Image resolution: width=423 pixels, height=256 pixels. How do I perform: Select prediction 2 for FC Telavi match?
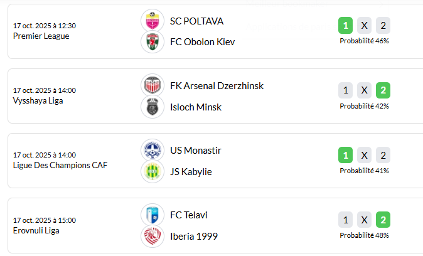[x=383, y=220]
